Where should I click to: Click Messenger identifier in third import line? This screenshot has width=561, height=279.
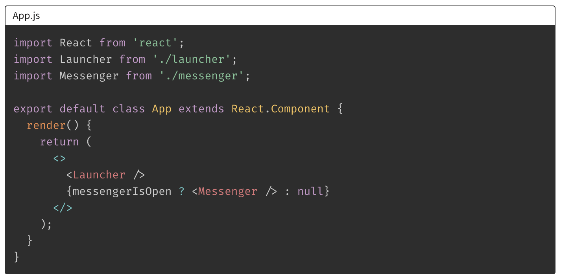coord(89,76)
